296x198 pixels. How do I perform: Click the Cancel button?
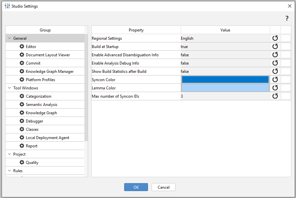click(163, 187)
